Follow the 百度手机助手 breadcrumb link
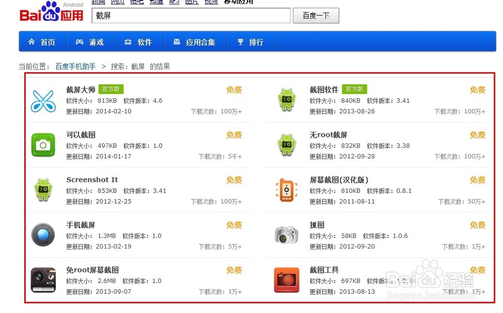The image size is (503, 313). (x=75, y=66)
